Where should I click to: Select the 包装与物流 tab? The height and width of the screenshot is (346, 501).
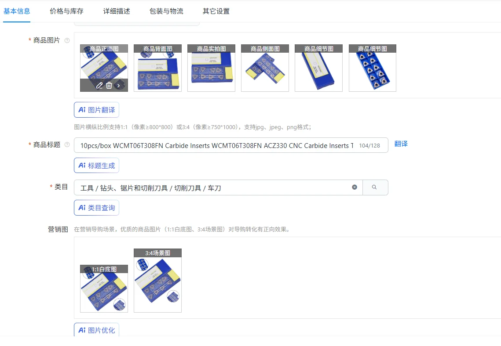click(x=166, y=11)
